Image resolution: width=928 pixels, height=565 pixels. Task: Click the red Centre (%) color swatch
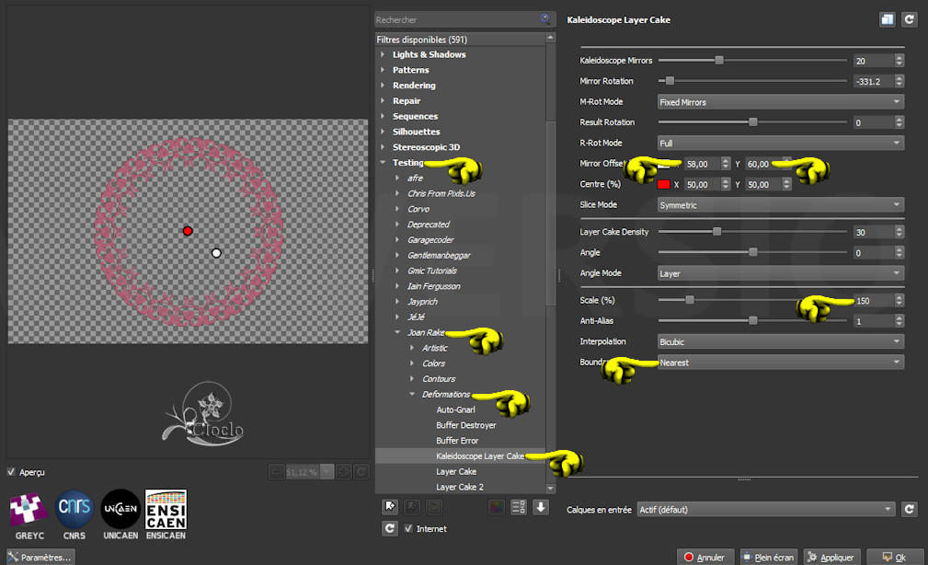pos(663,184)
